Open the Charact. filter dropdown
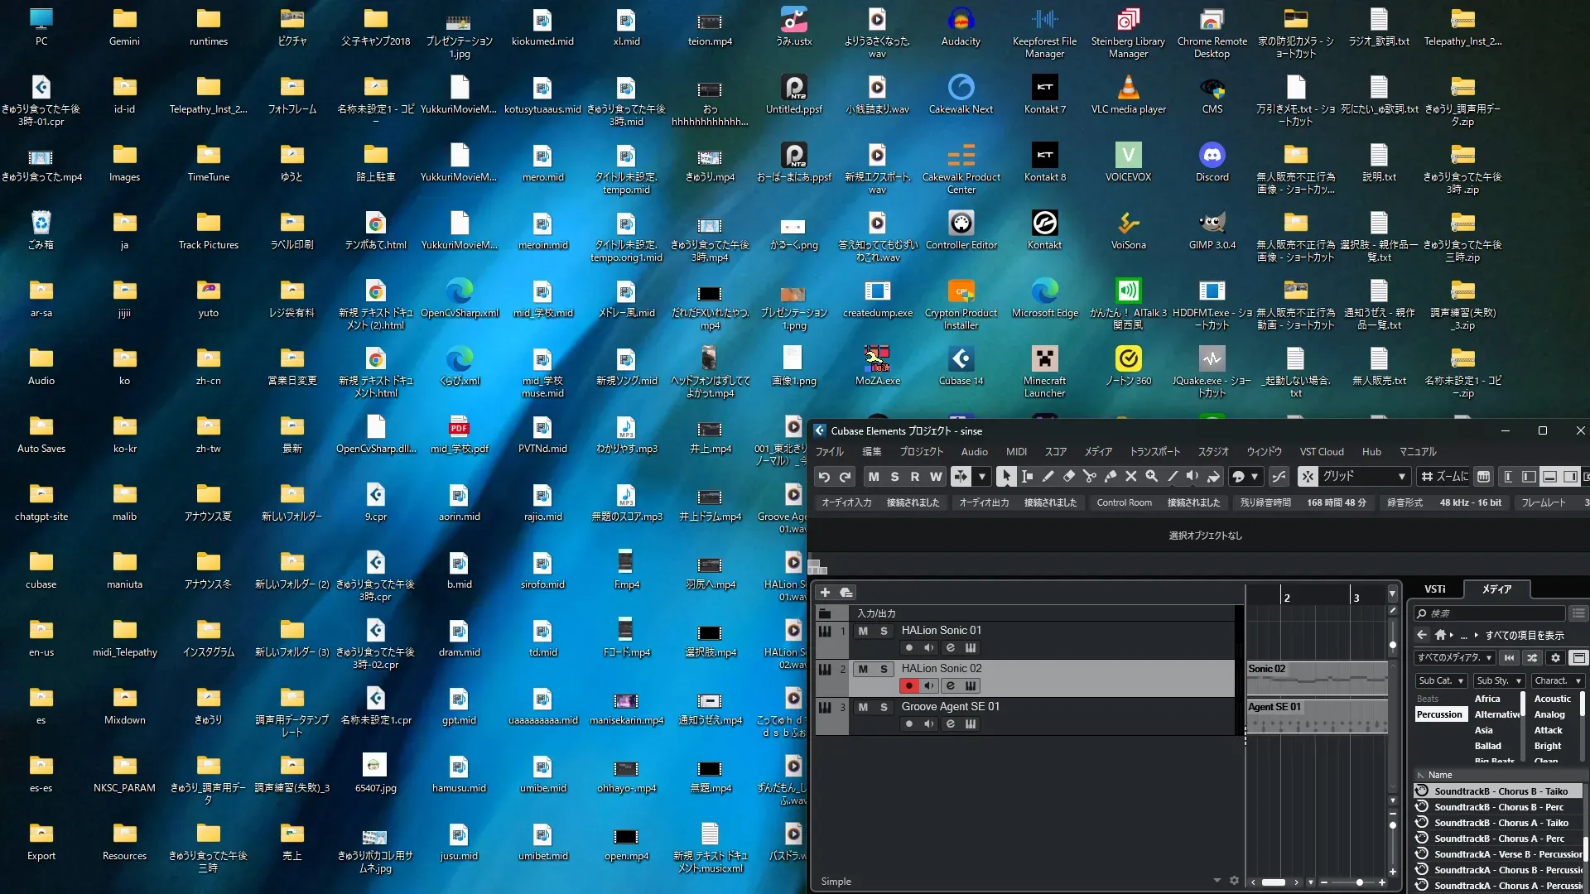The height and width of the screenshot is (894, 1590). (1557, 681)
